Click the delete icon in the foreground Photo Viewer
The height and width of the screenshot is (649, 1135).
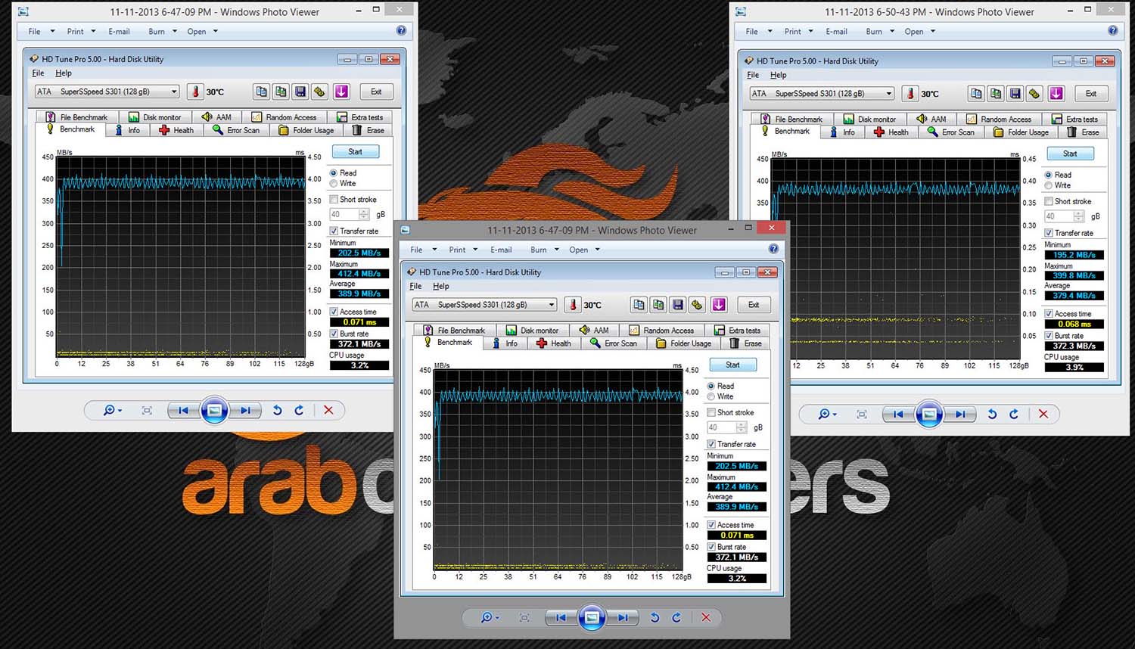[x=706, y=617]
